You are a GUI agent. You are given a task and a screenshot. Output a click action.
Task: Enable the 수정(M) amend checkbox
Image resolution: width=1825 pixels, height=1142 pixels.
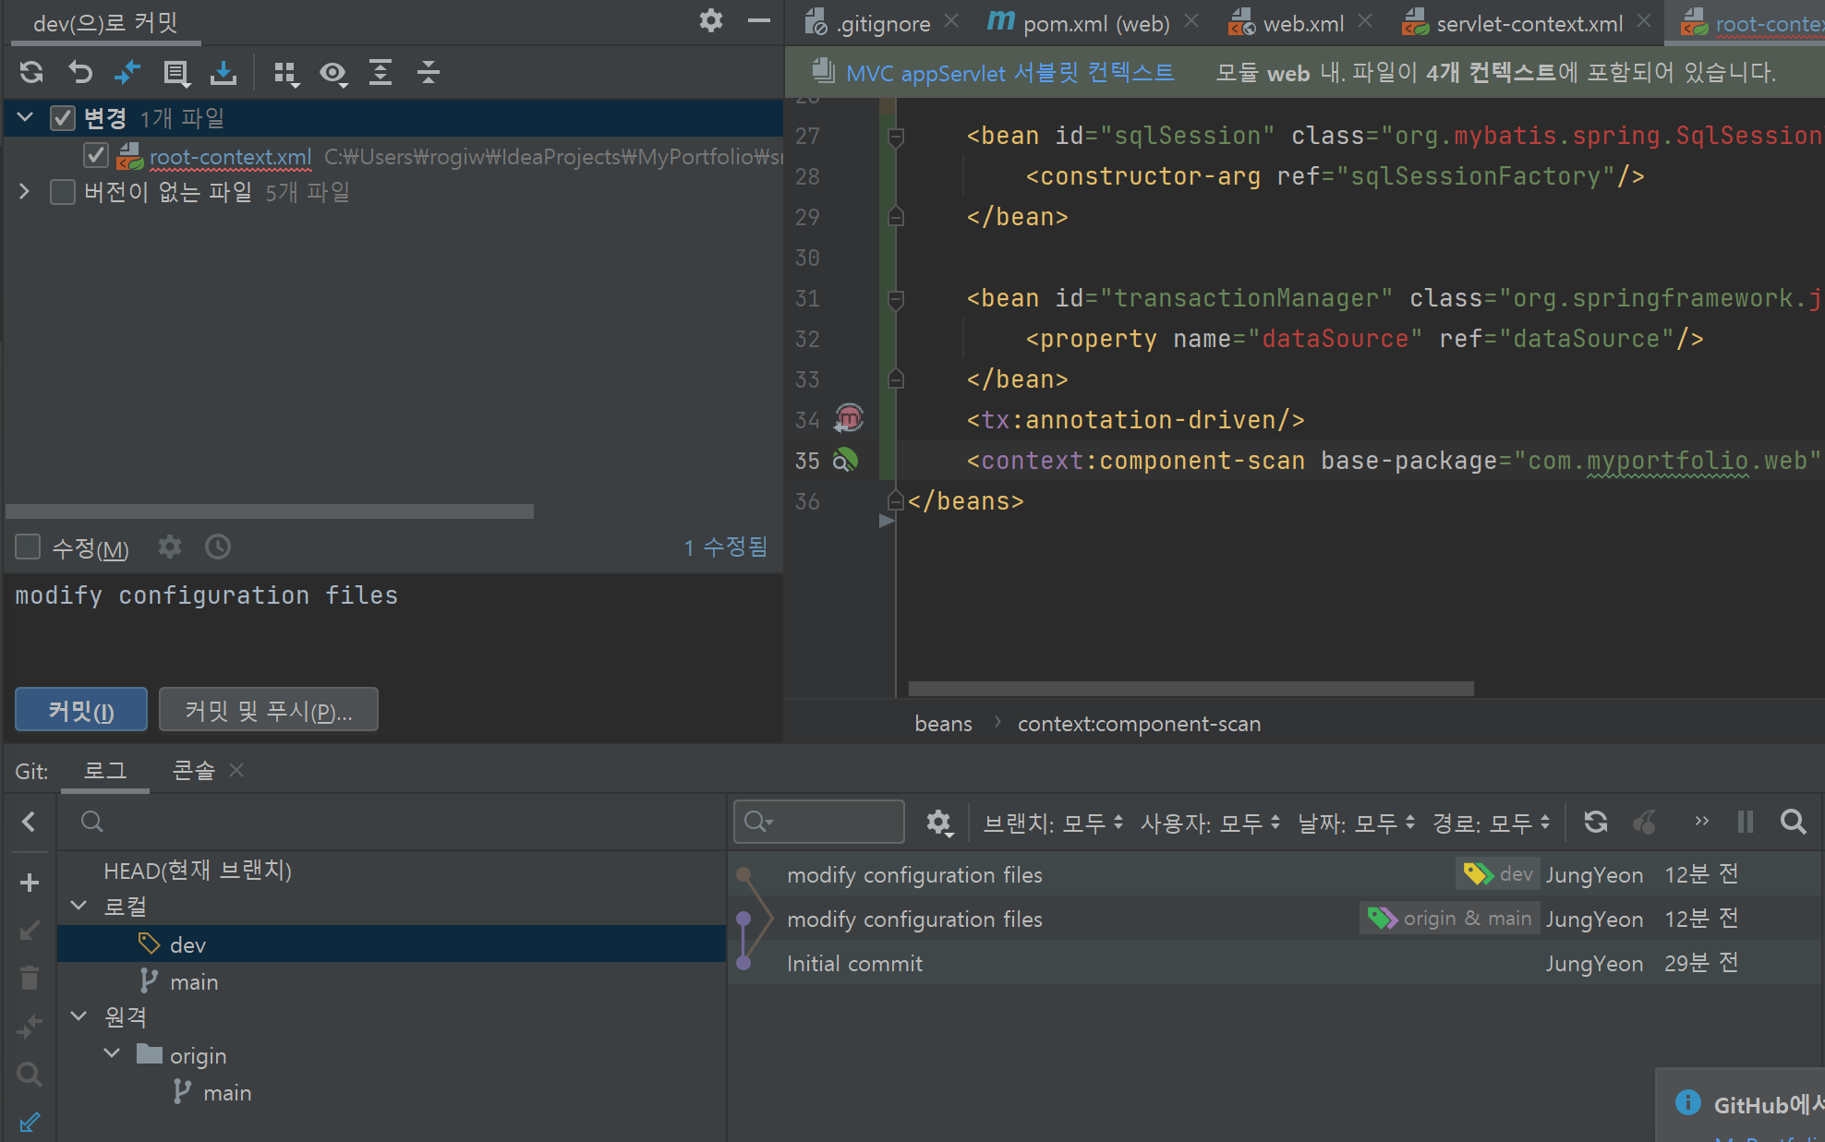coord(28,547)
